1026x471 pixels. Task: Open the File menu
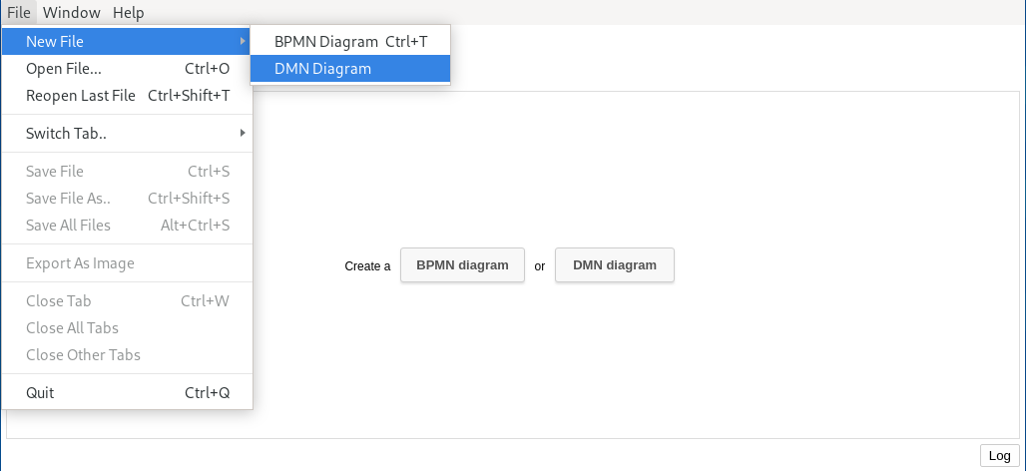[x=19, y=13]
